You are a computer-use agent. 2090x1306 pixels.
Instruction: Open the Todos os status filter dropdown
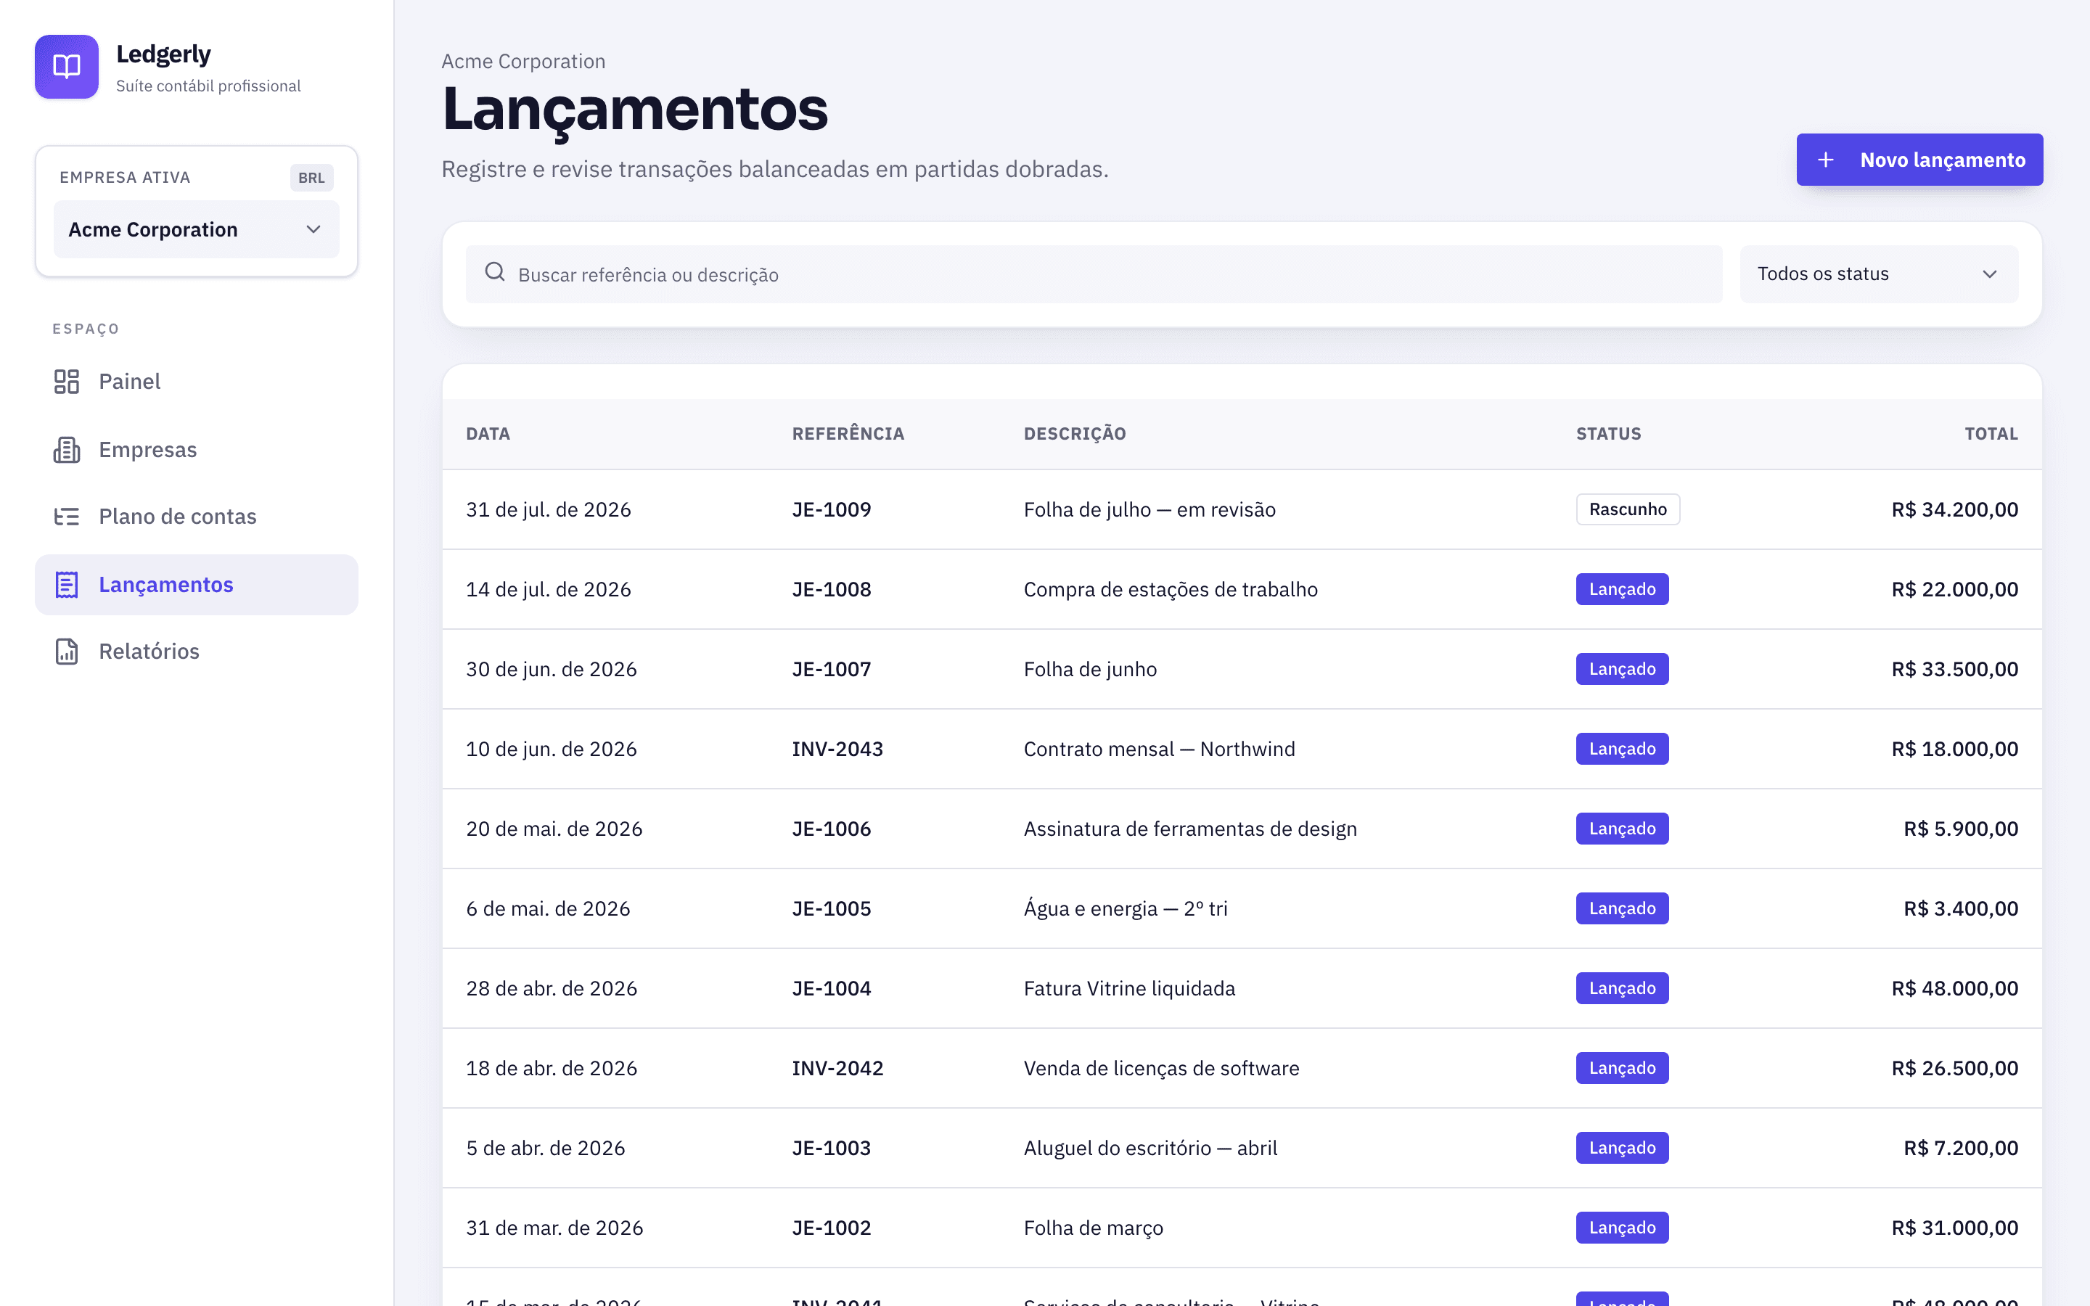(1878, 274)
